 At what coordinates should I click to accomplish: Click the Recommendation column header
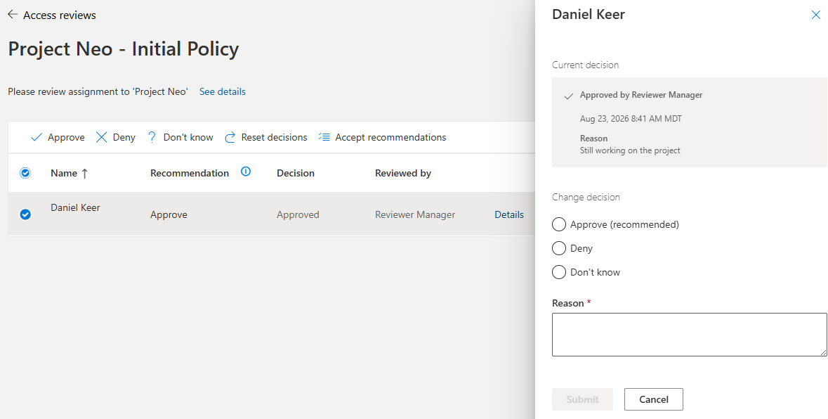tap(190, 174)
